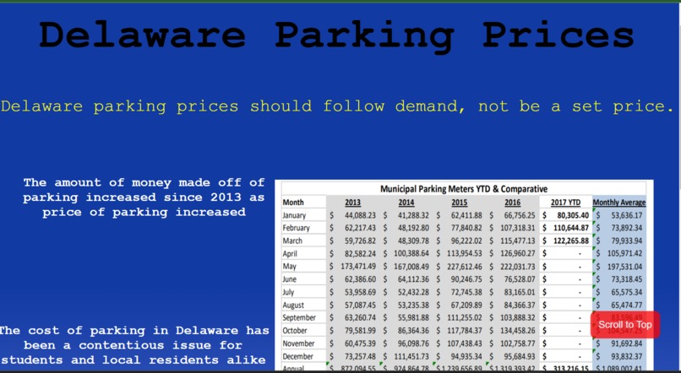Click the October 2016 value 134,458.26
This screenshot has width=681, height=373.
click(x=518, y=331)
